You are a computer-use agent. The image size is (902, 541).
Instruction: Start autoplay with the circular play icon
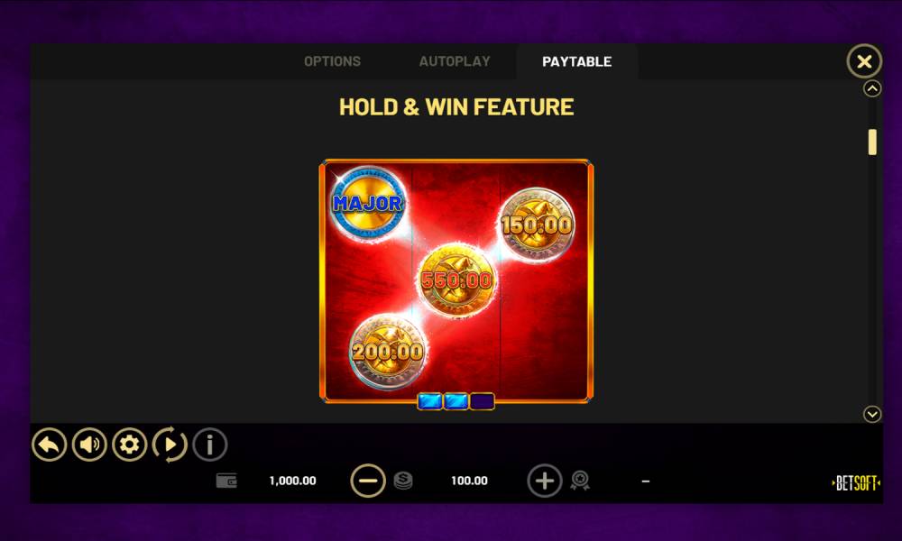[170, 445]
